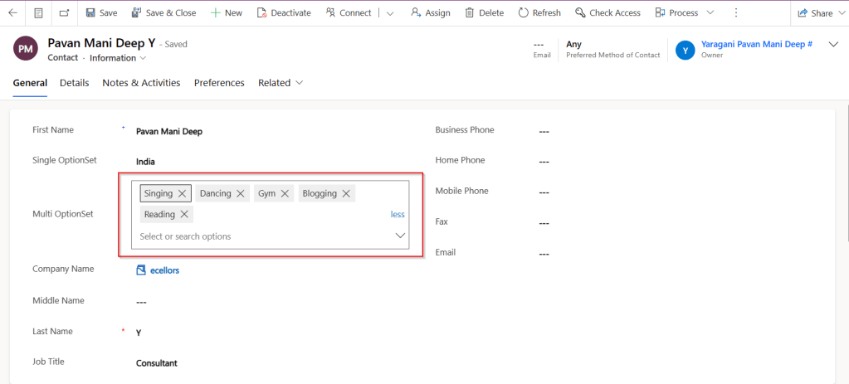The width and height of the screenshot is (849, 384).
Task: Deactivate this contact record
Action: click(283, 12)
